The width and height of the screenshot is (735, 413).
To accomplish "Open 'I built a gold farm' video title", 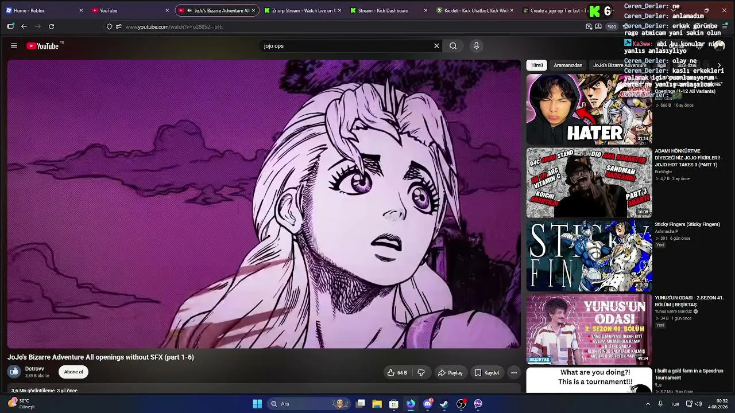I will [689, 374].
